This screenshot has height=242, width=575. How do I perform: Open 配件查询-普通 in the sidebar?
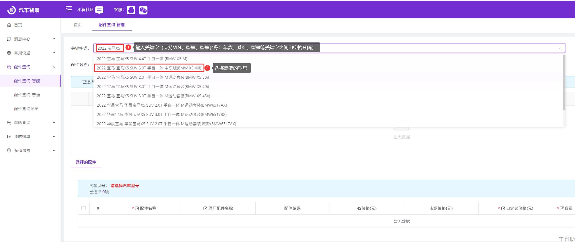pyautogui.click(x=27, y=95)
